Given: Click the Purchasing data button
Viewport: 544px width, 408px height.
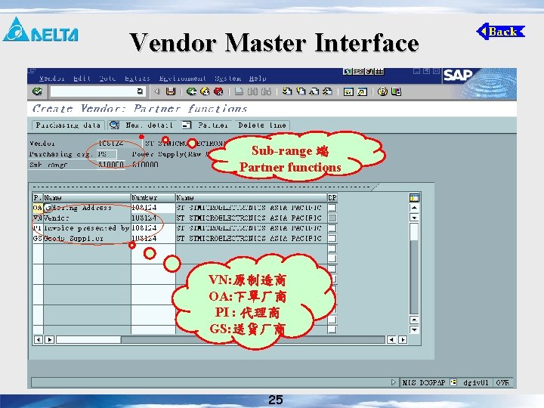Looking at the screenshot, I should pos(68,125).
